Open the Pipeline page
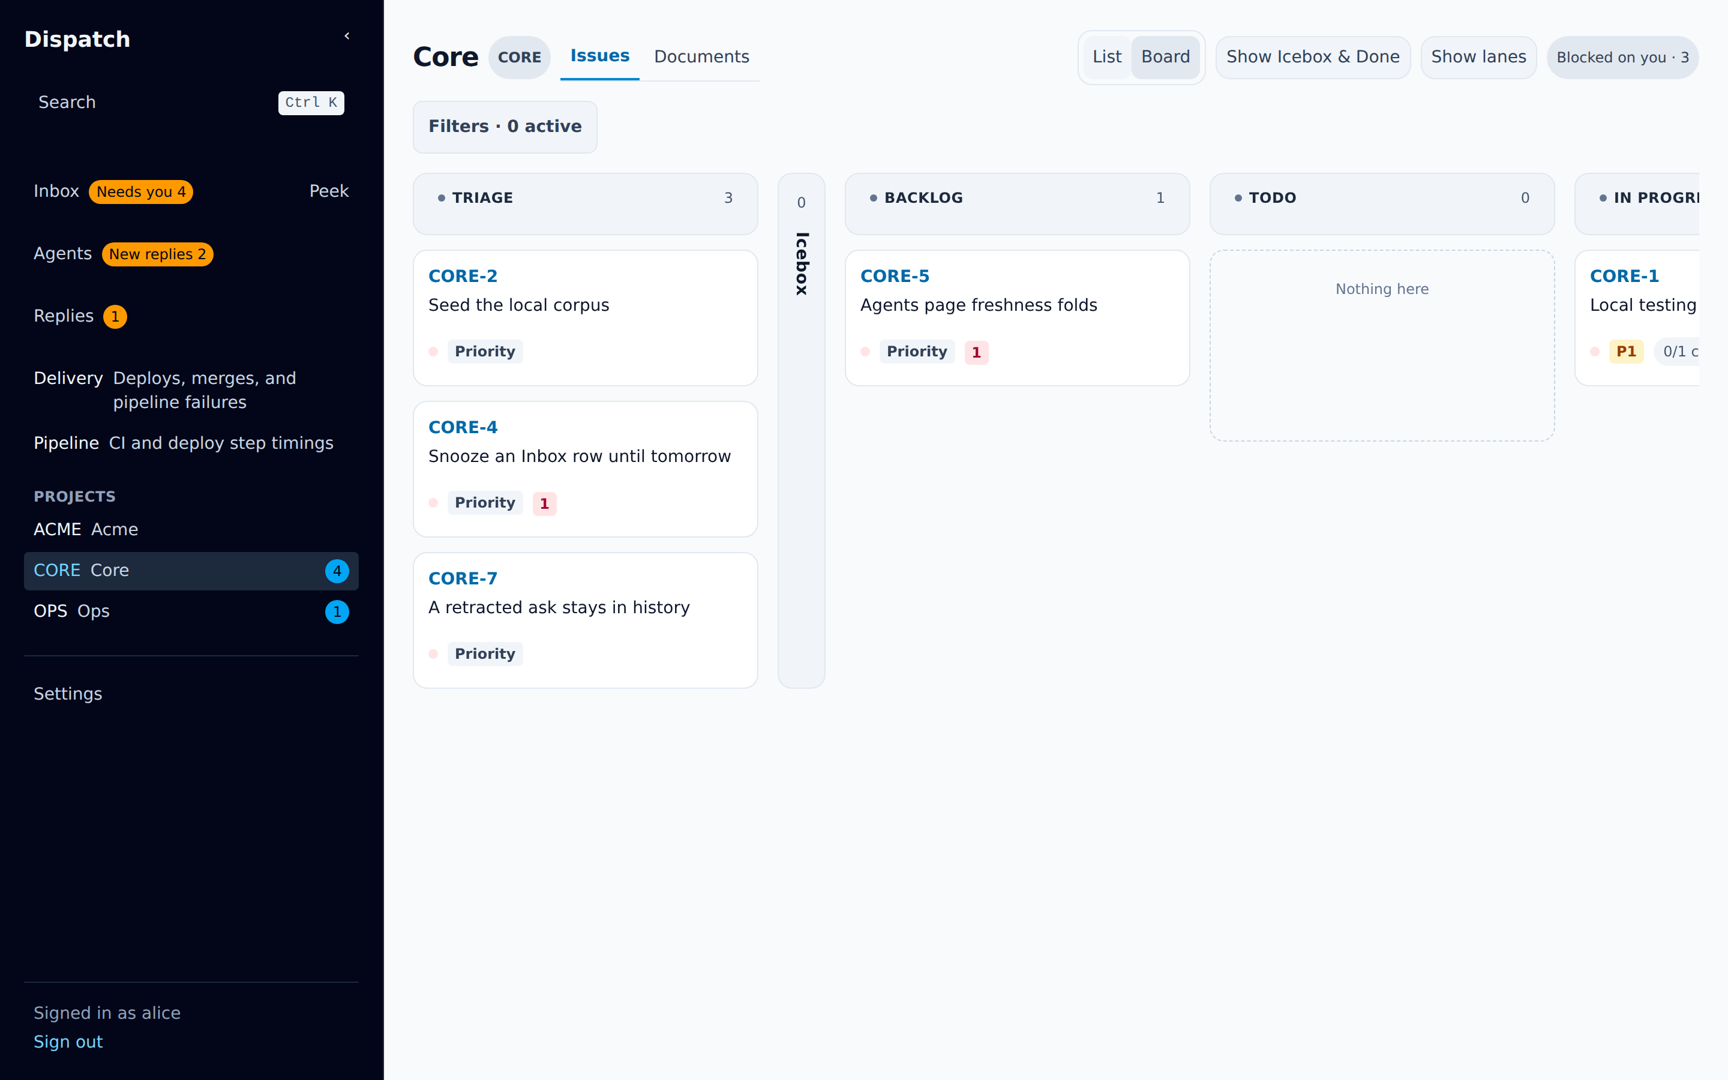Viewport: 1728px width, 1080px height. [191, 443]
